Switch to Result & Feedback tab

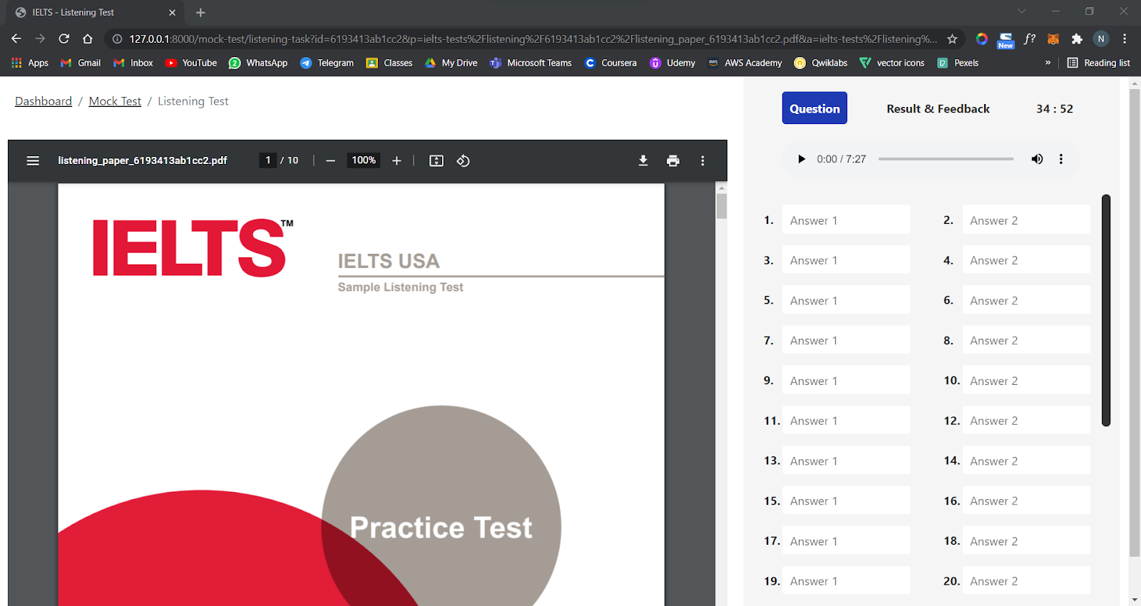pos(938,108)
